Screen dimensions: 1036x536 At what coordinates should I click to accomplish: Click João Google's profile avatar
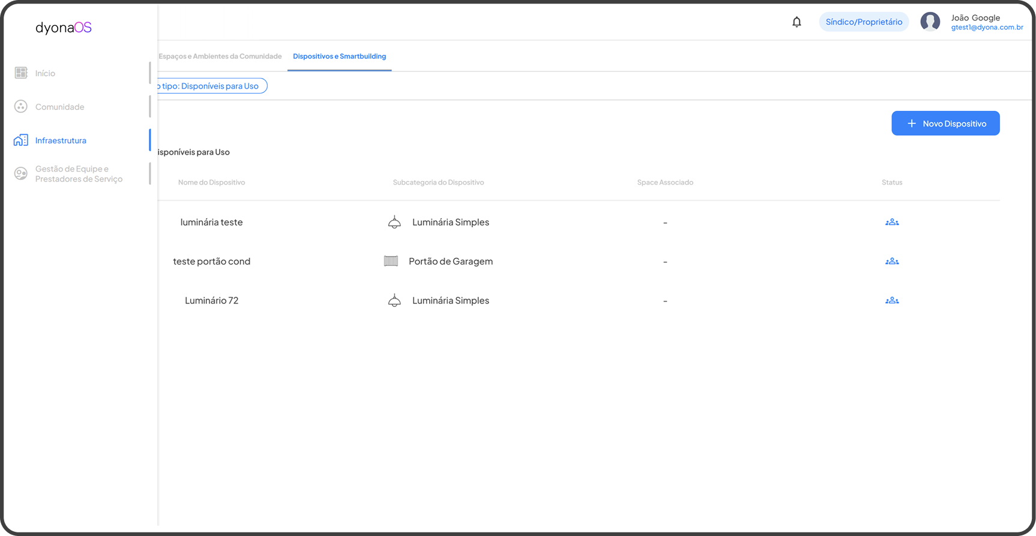[930, 22]
